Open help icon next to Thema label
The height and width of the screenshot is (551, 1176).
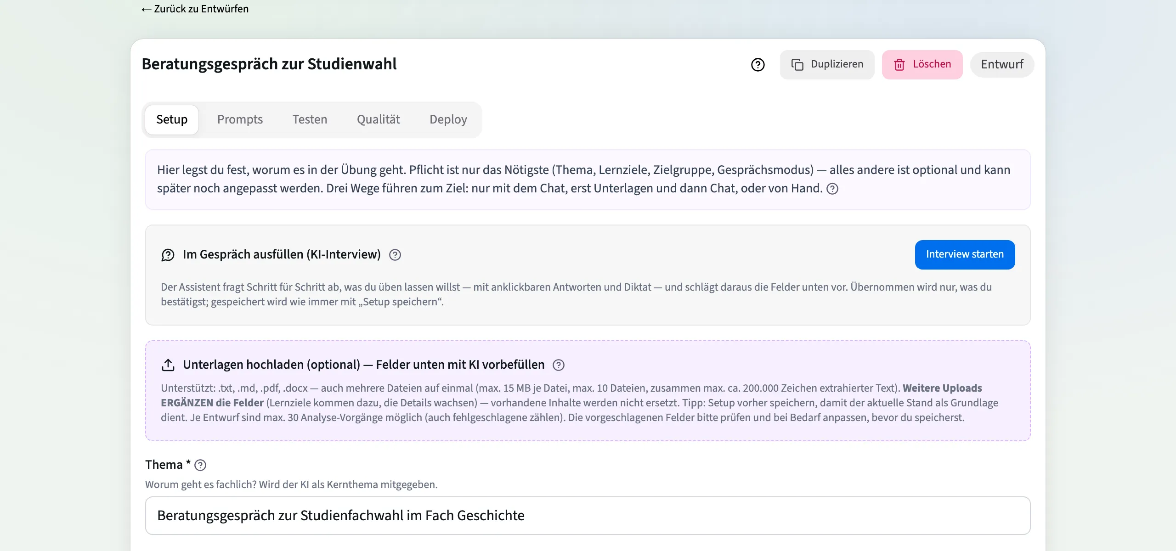(x=200, y=465)
